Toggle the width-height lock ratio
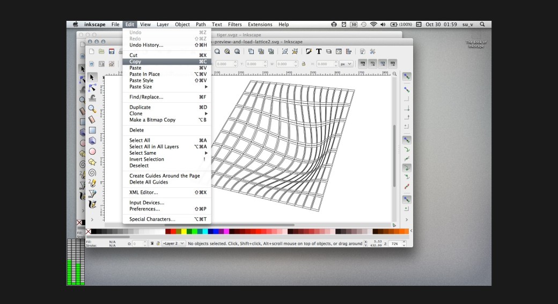The width and height of the screenshot is (558, 304). point(304,64)
